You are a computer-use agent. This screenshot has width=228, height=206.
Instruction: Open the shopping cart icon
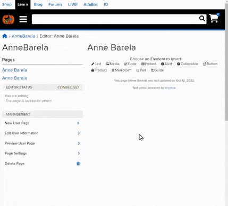[214, 18]
